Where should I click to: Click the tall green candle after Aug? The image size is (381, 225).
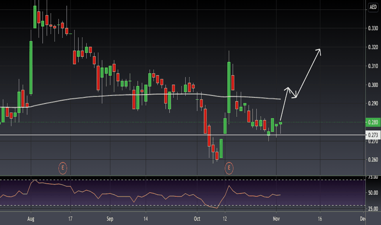tap(31, 67)
